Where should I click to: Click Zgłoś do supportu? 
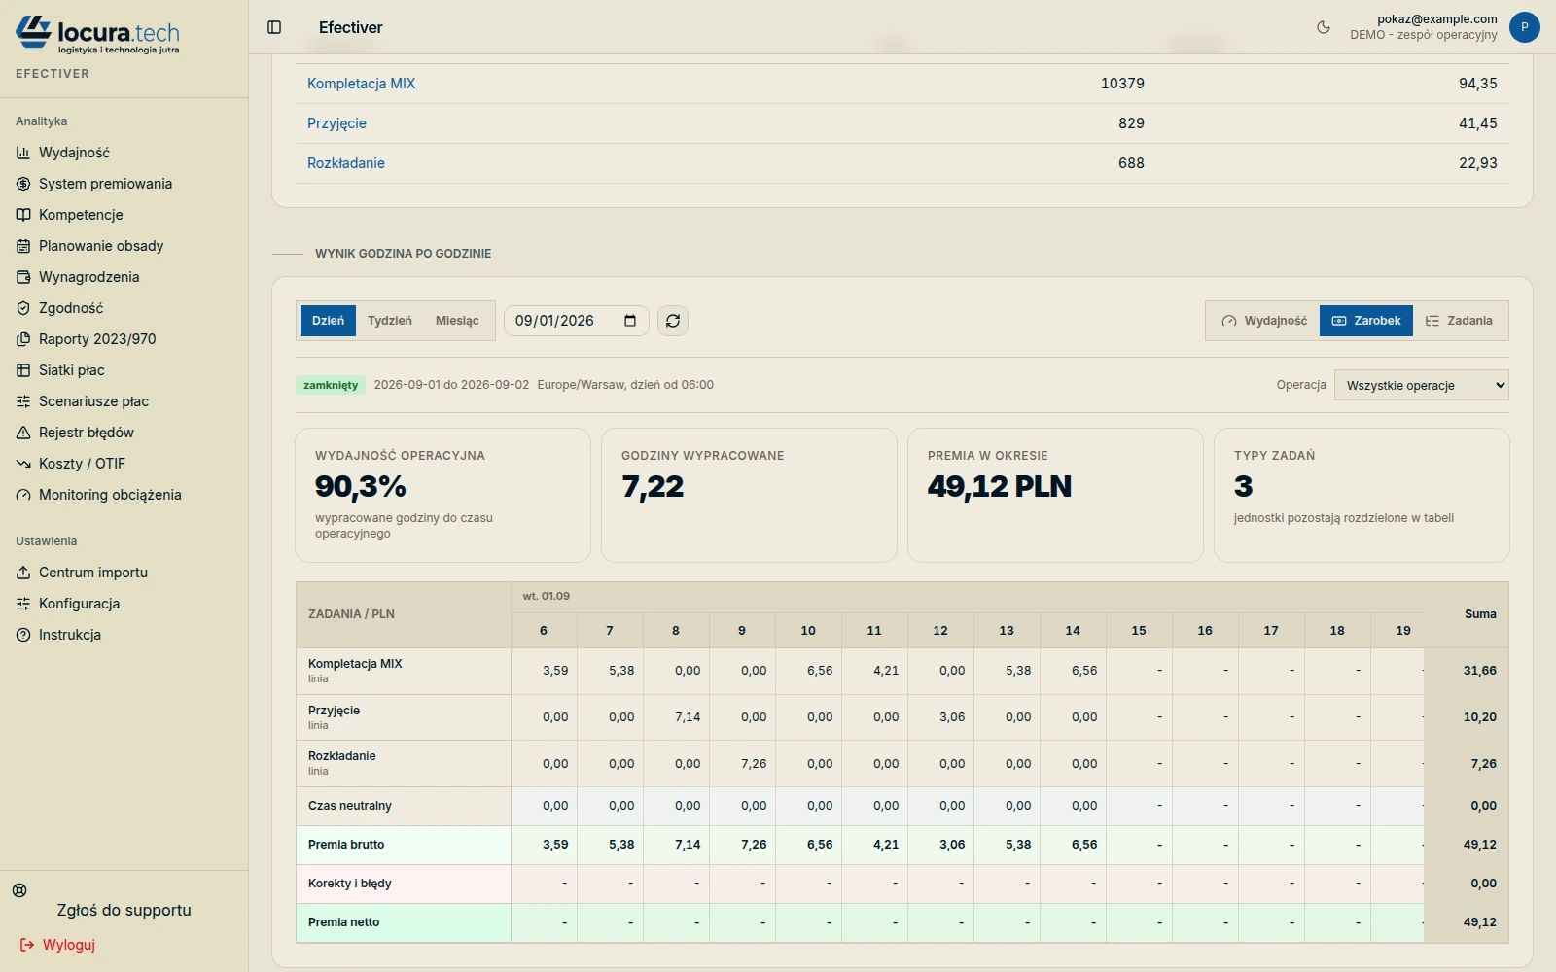tap(124, 911)
